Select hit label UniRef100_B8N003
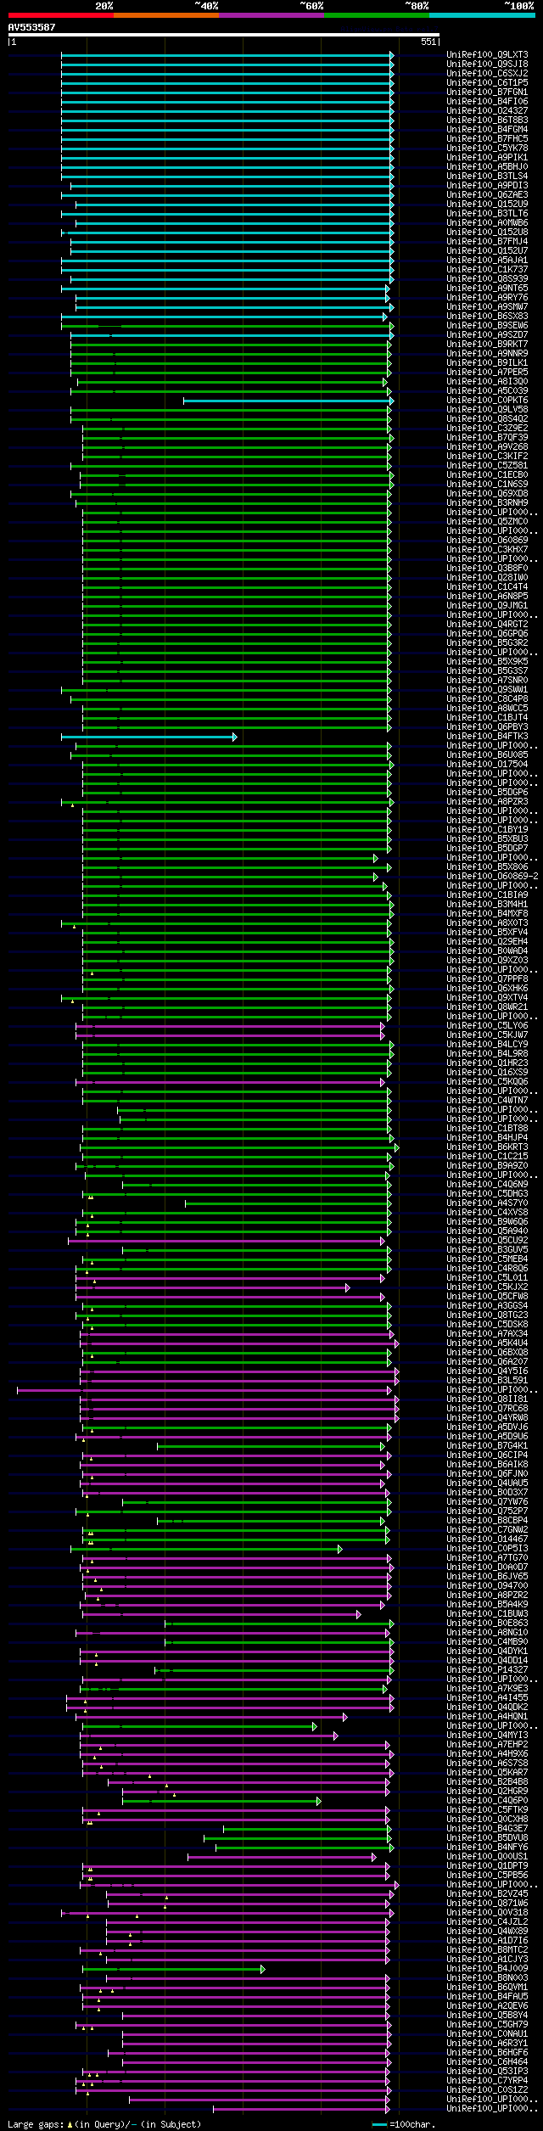This screenshot has width=543, height=2131. (487, 1978)
